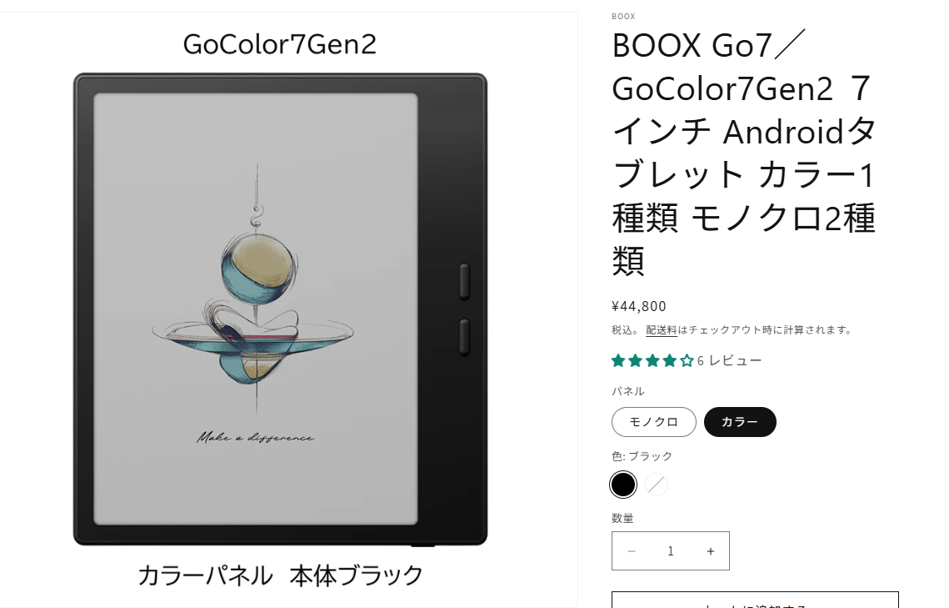949x608 pixels.
Task: Select the カラー panel option
Action: (740, 422)
